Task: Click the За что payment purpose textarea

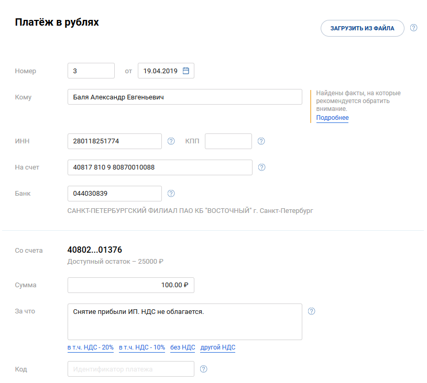Action: coord(184,322)
